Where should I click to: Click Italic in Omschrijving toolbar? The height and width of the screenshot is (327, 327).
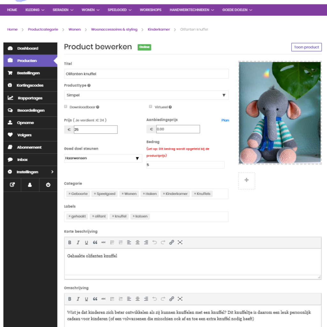point(78,299)
